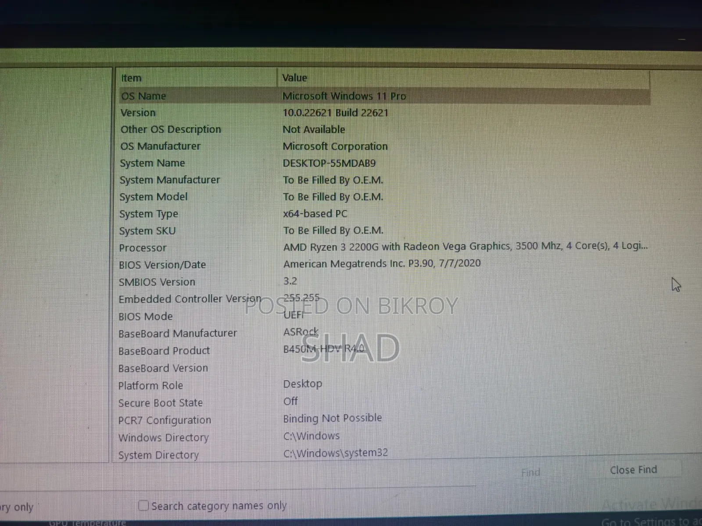The height and width of the screenshot is (526, 702).
Task: Select the BaseBoard Version row
Action: 384,368
